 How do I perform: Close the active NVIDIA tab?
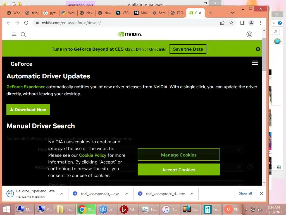(x=200, y=13)
